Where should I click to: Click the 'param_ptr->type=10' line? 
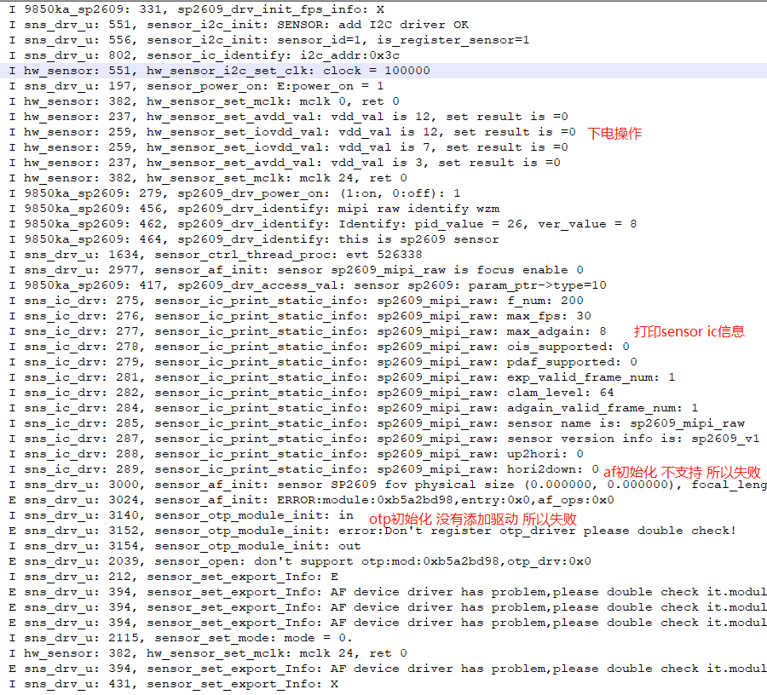[x=308, y=285]
